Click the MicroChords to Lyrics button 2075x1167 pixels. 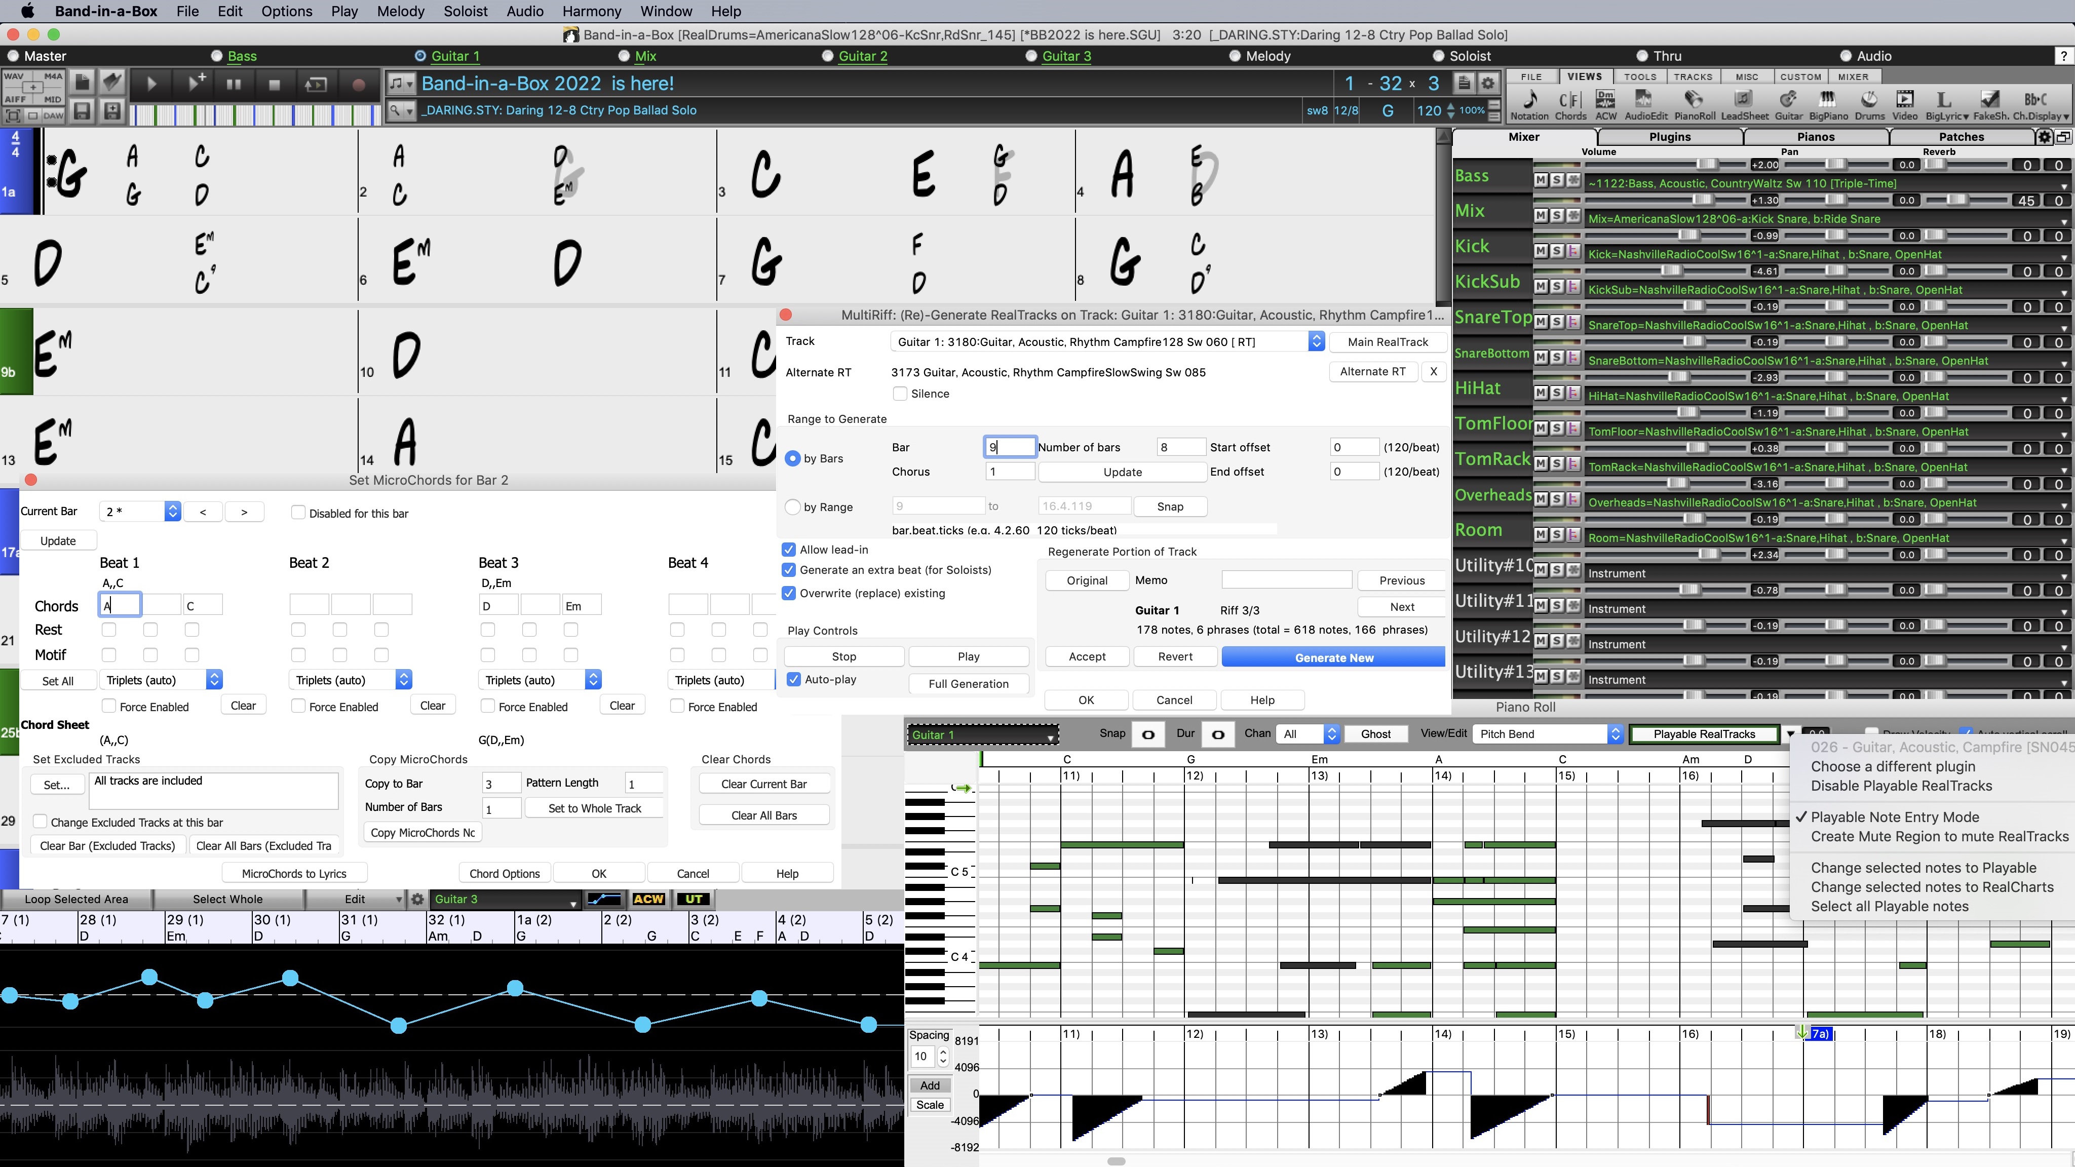click(294, 873)
